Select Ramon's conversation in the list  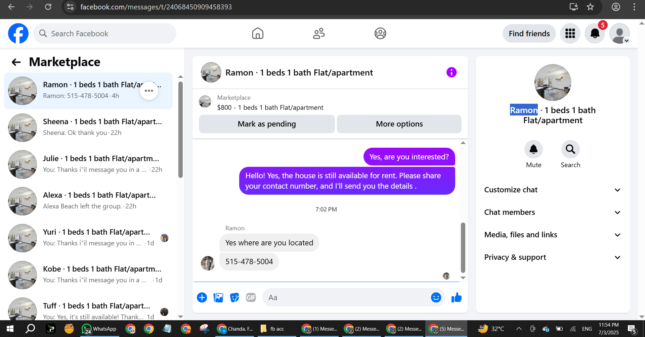[x=88, y=91]
